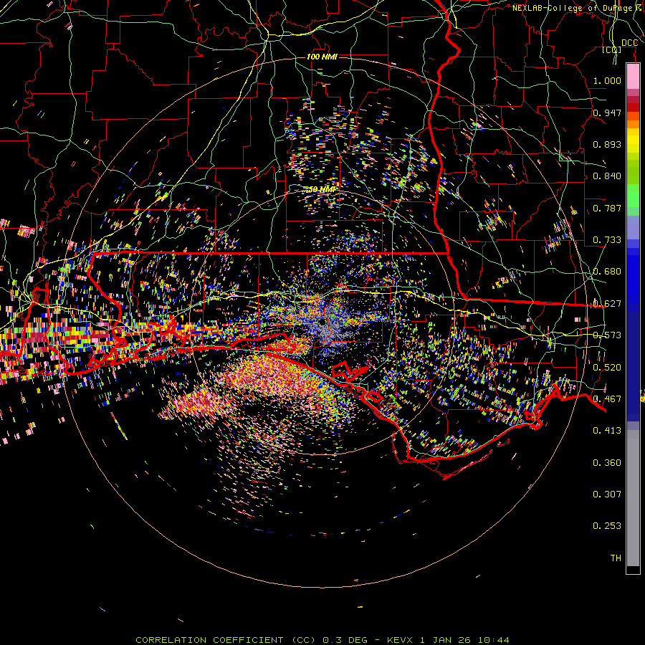Click the [CC] scale header
The height and width of the screenshot is (645, 645).
point(611,49)
